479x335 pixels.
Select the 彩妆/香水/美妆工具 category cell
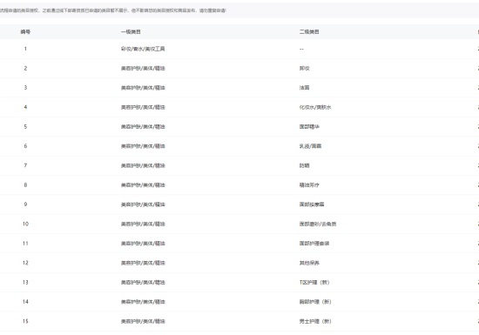click(143, 49)
